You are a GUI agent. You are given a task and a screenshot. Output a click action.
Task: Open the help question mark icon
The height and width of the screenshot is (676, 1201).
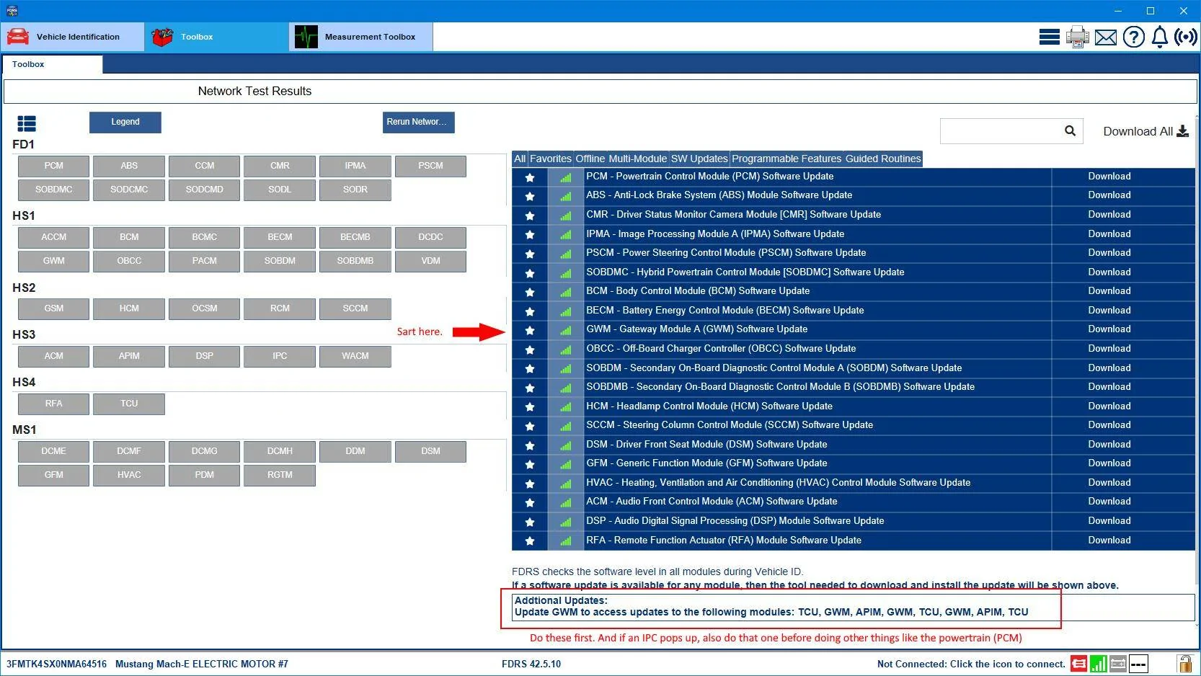pos(1133,37)
